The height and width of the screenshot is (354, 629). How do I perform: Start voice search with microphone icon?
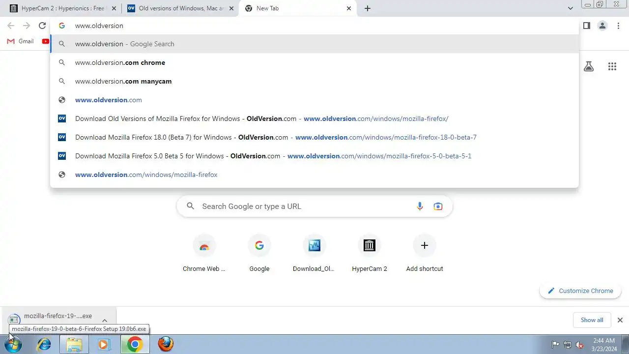click(x=420, y=206)
